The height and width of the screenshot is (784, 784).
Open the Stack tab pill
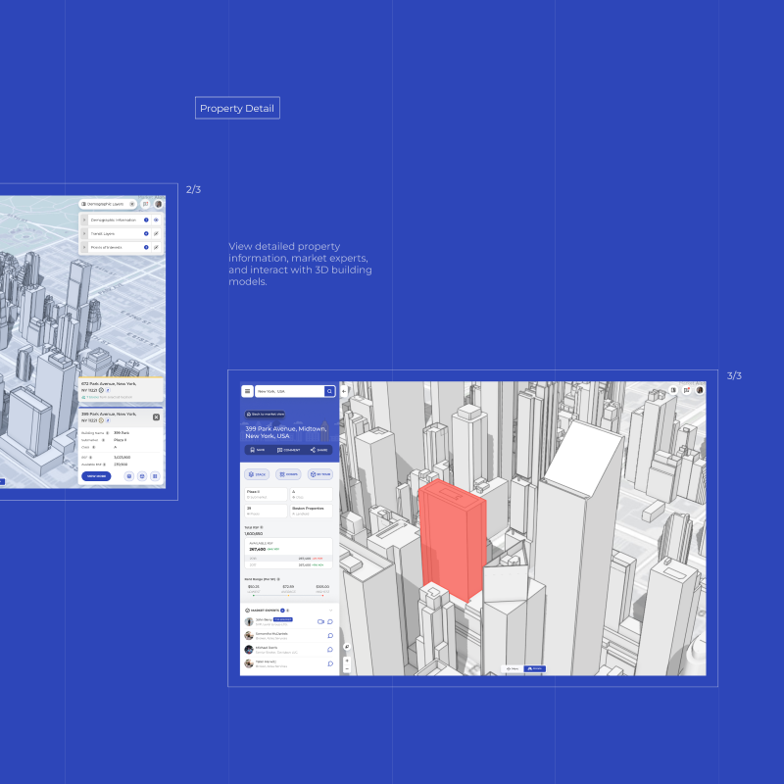[257, 474]
